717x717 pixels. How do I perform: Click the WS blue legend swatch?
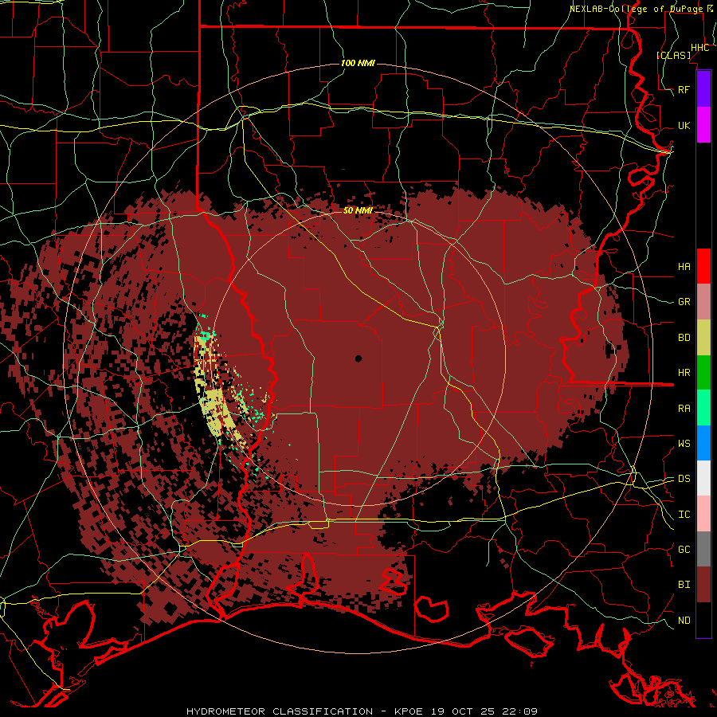(703, 443)
